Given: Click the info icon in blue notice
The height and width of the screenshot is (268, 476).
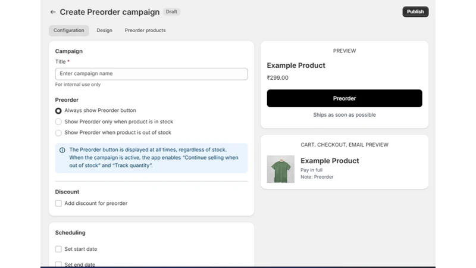Looking at the screenshot, I should 62,150.
